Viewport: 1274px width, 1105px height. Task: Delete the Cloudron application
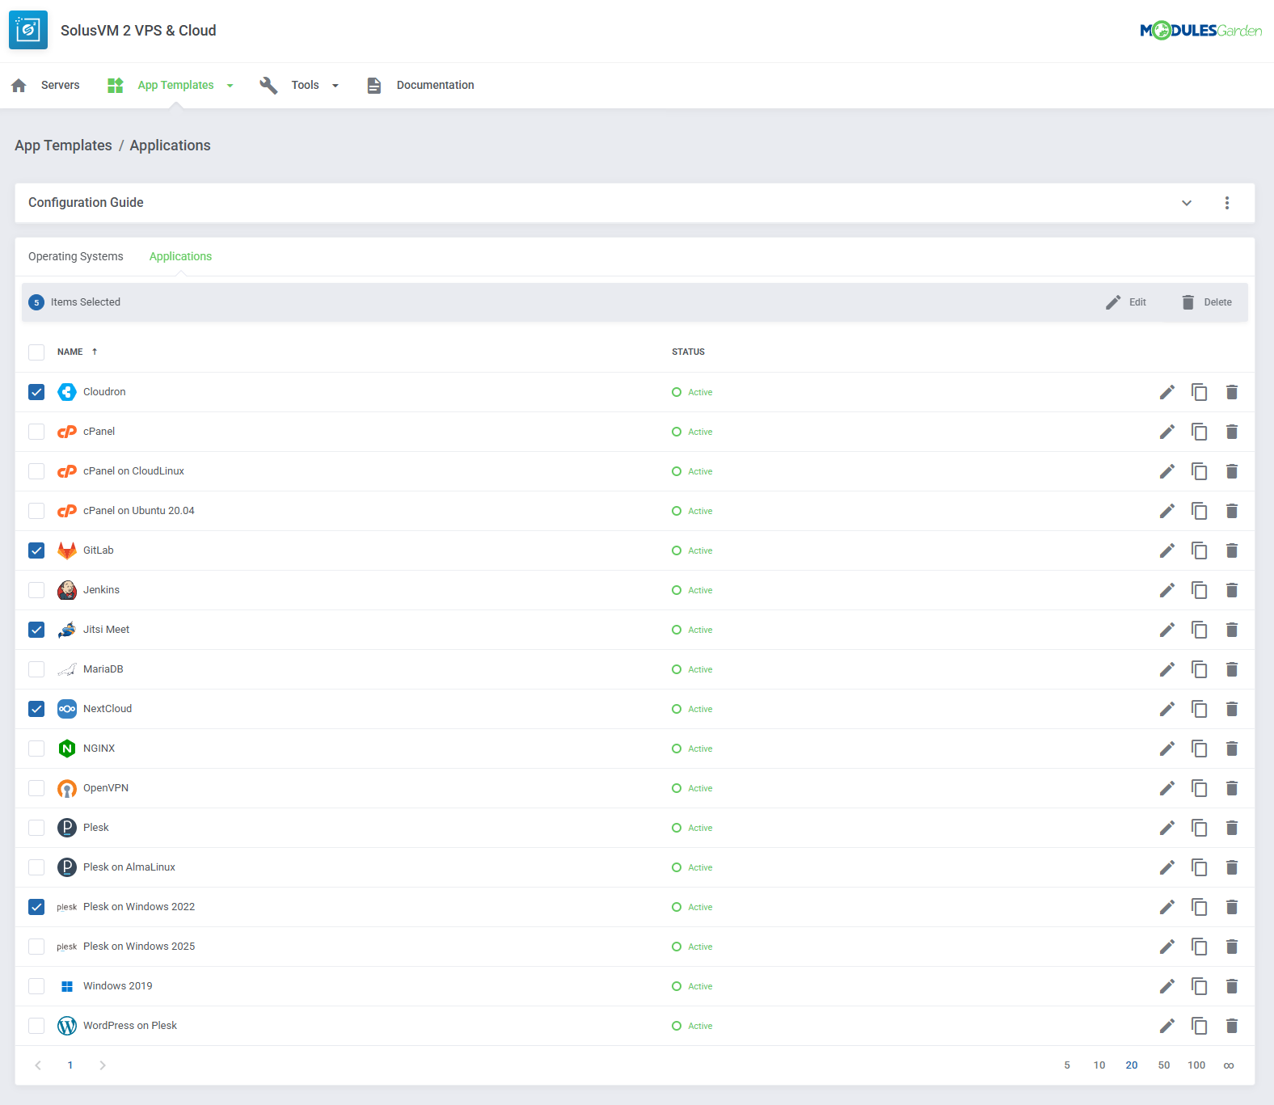1231,392
